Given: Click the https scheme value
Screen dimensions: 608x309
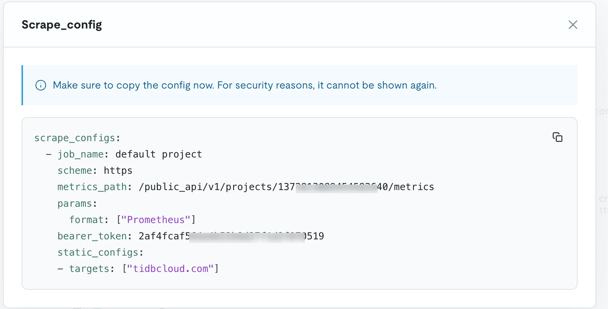Looking at the screenshot, I should [x=118, y=170].
